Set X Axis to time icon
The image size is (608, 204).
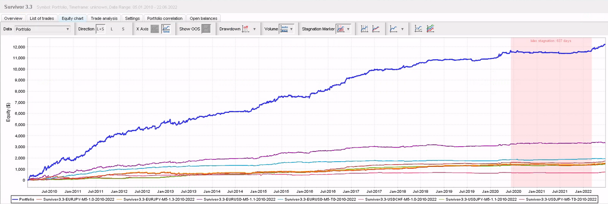click(166, 29)
